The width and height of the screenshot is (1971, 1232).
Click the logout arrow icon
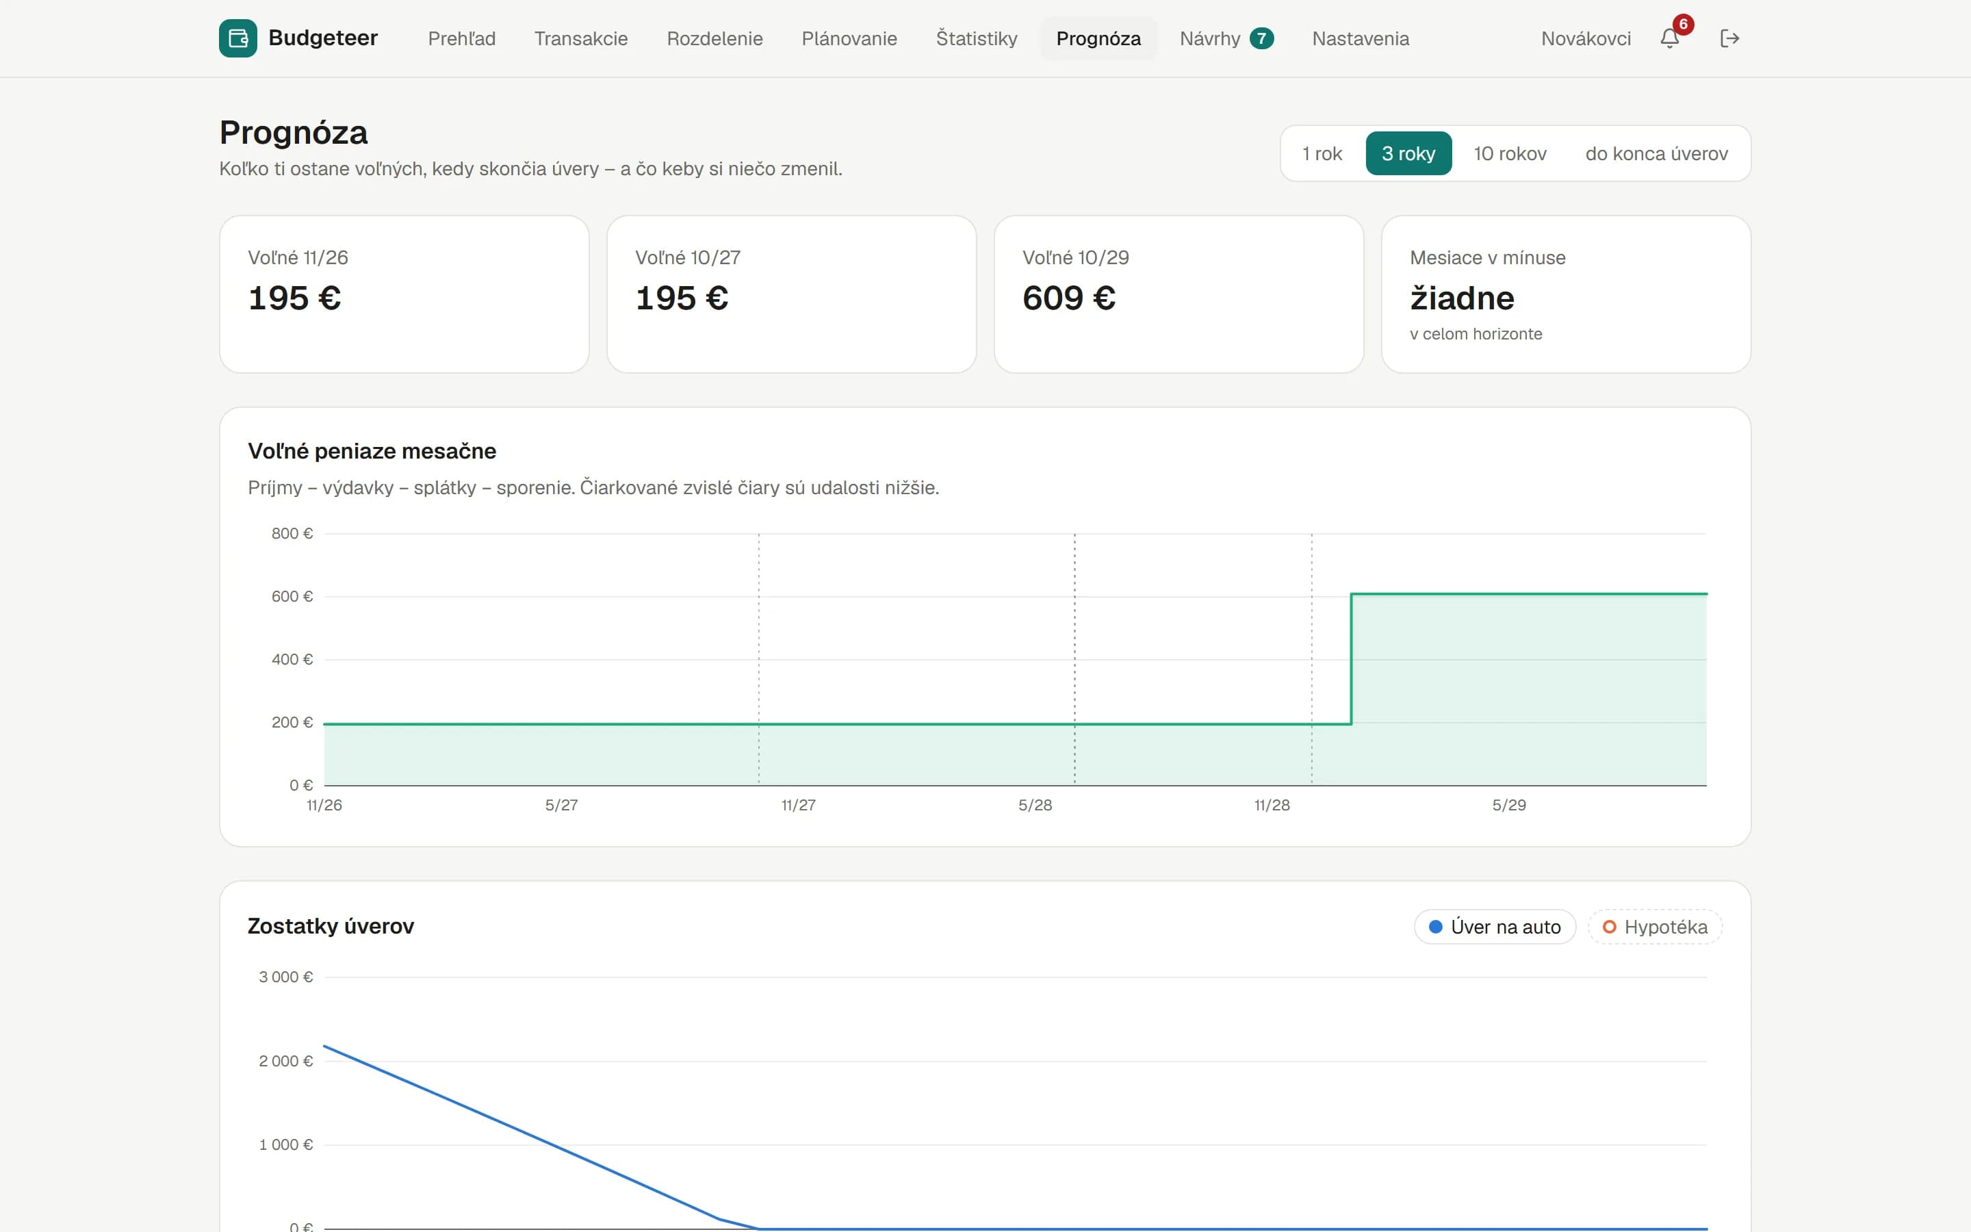tap(1730, 38)
